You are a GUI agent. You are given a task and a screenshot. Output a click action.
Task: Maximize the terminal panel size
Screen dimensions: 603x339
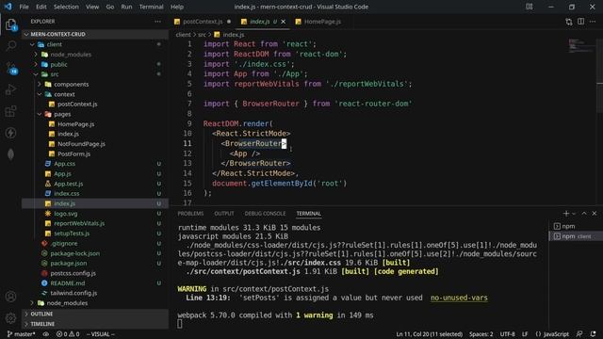pyautogui.click(x=584, y=214)
